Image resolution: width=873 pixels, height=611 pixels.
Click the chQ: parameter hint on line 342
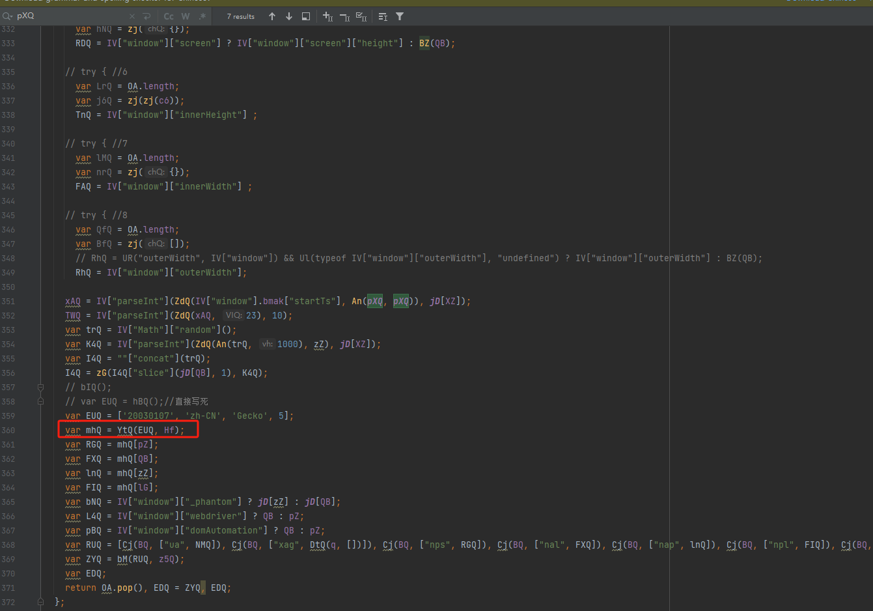pos(156,172)
